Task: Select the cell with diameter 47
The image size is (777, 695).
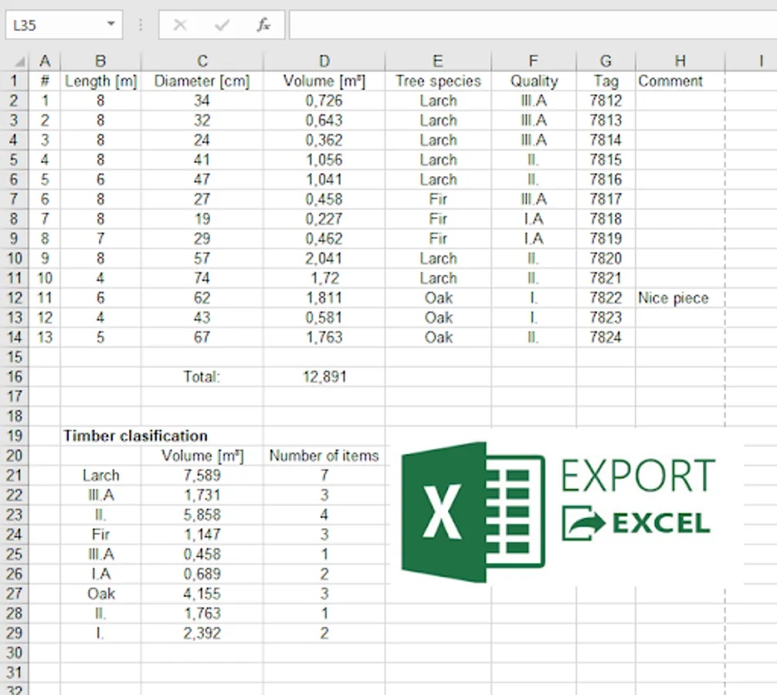Action: (x=202, y=179)
